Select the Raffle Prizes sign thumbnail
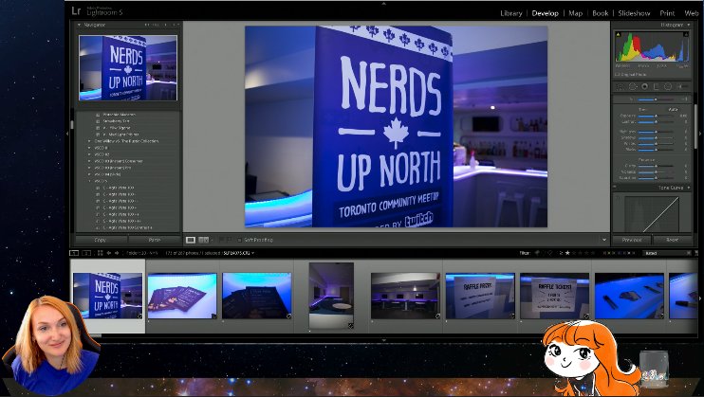 pyautogui.click(x=480, y=296)
